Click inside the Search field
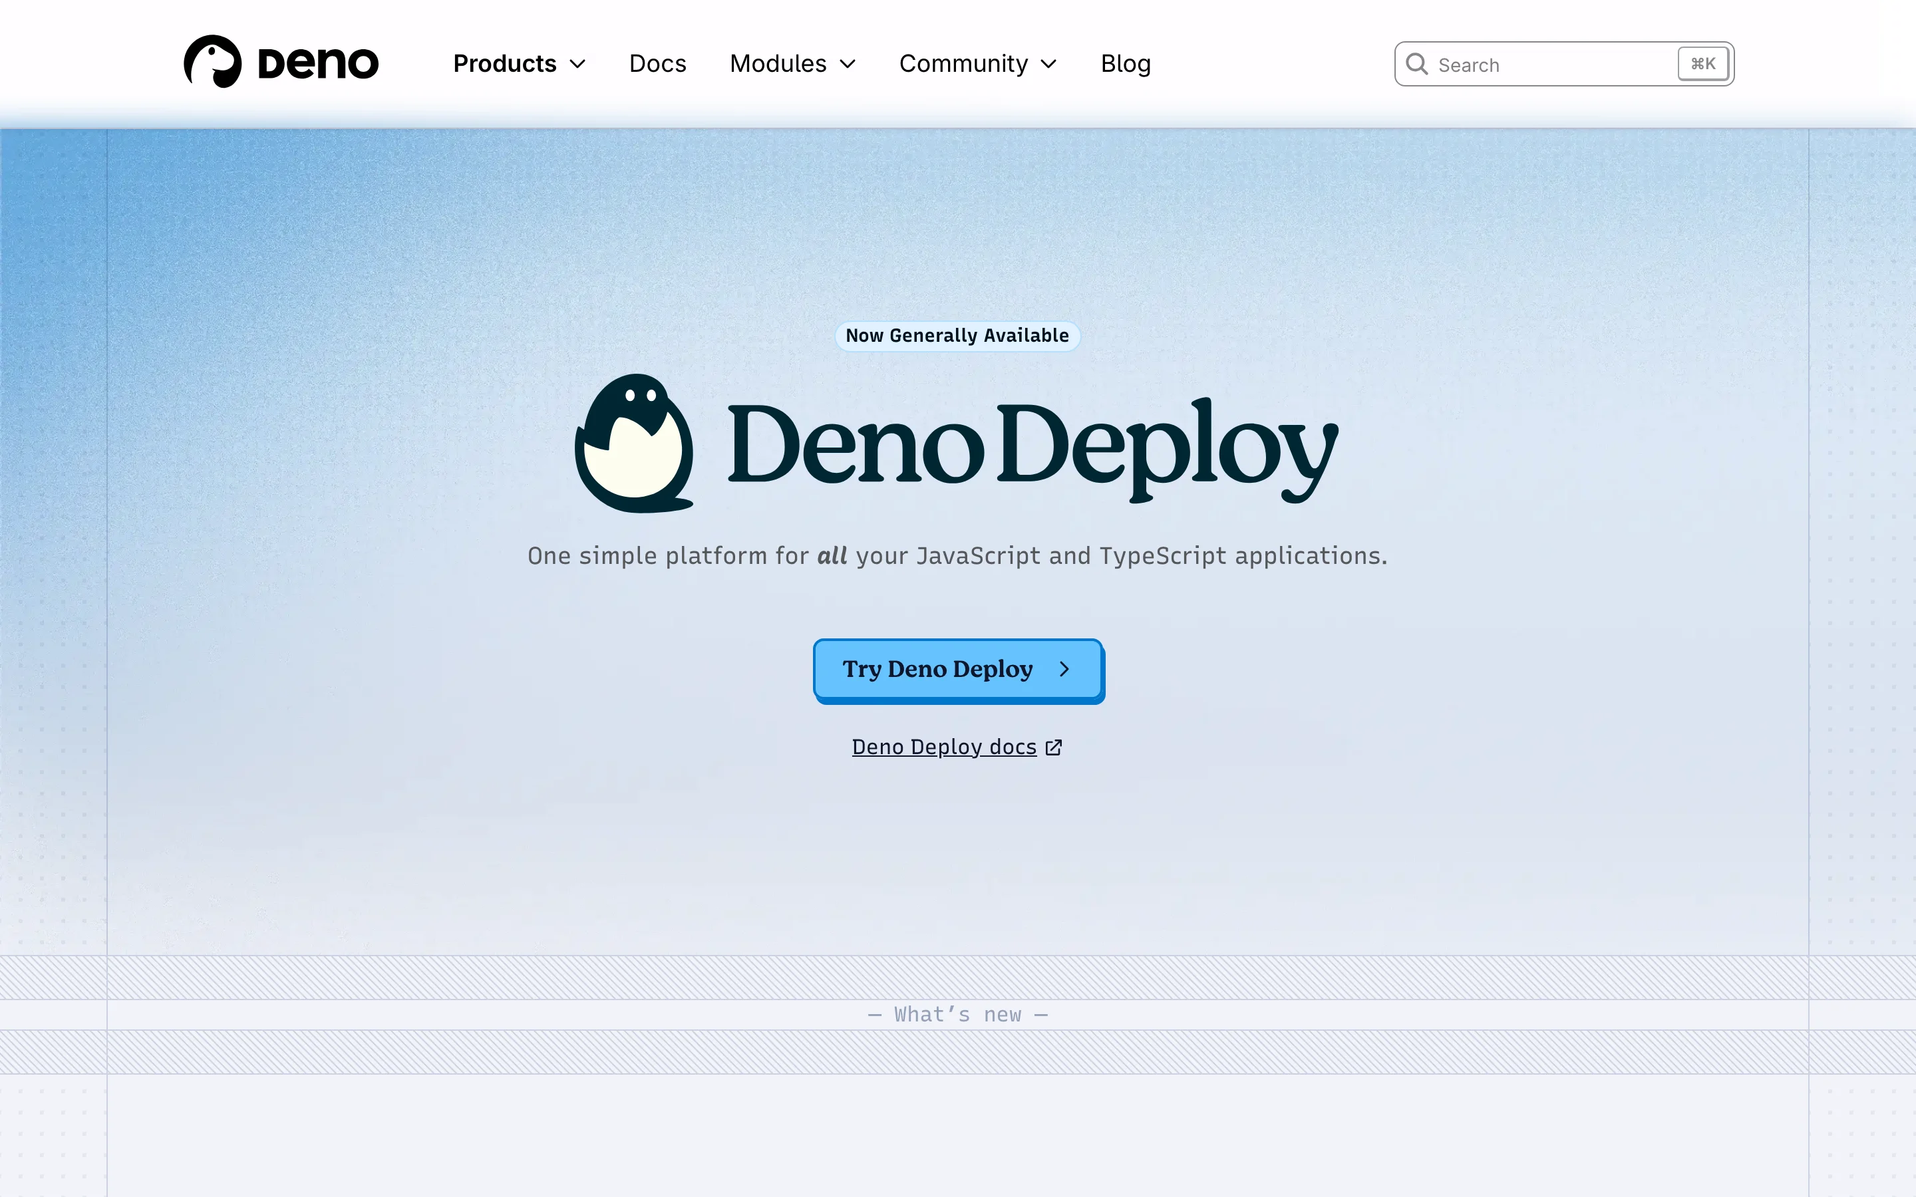The width and height of the screenshot is (1916, 1197). [1544, 64]
